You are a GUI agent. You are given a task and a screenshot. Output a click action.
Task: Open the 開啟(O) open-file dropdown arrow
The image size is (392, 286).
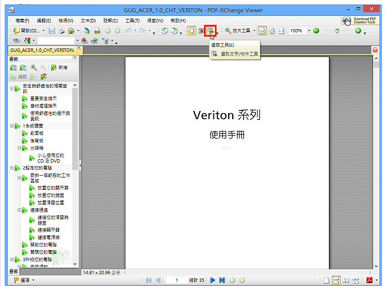tap(44, 31)
